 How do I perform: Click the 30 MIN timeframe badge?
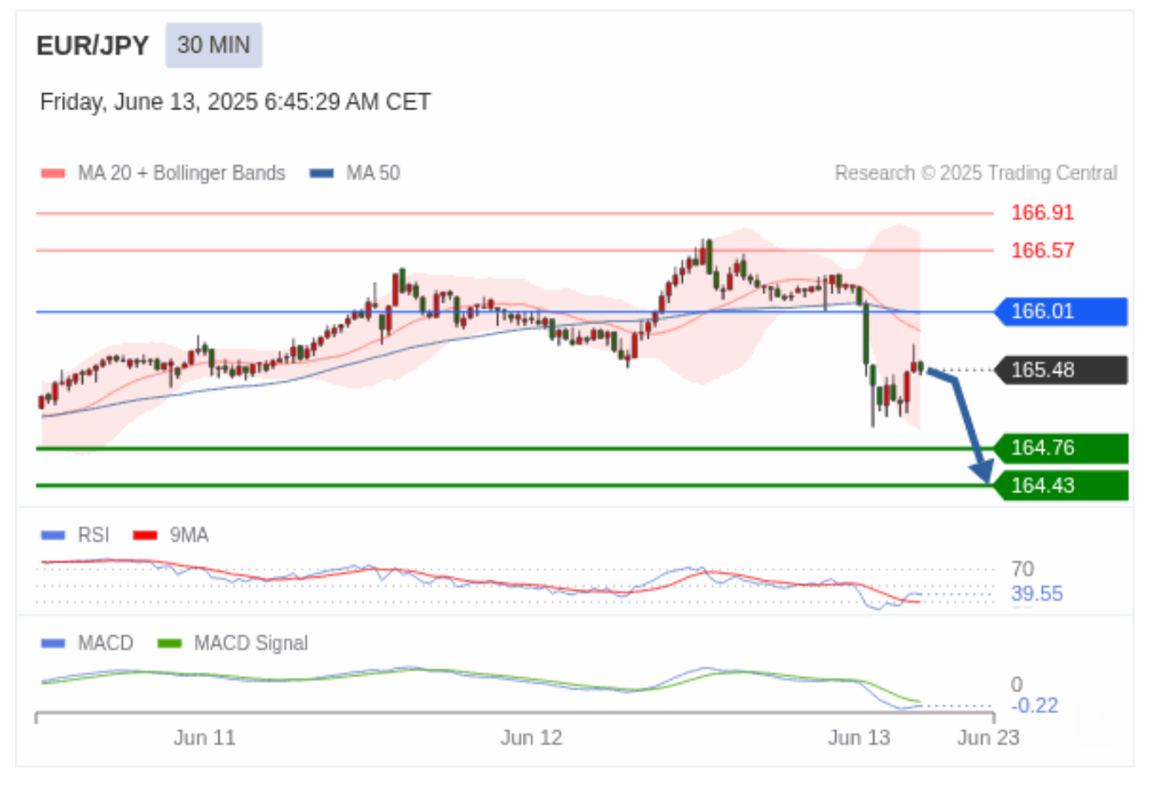[213, 45]
